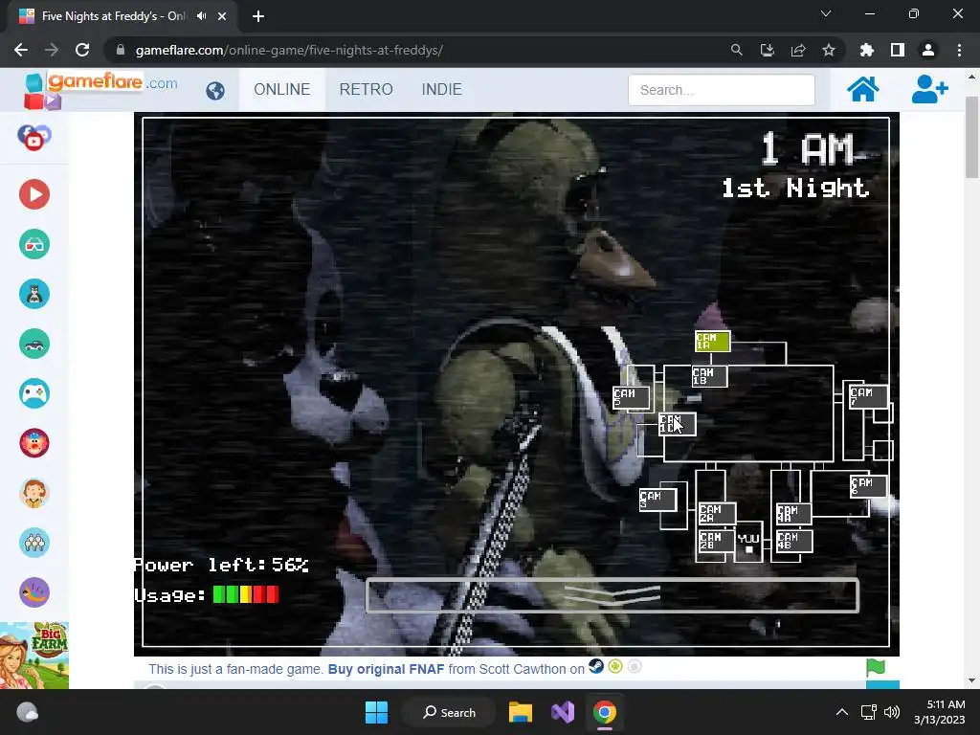Toggle Chrome side panel
Viewport: 980px width, 735px height.
coord(898,50)
